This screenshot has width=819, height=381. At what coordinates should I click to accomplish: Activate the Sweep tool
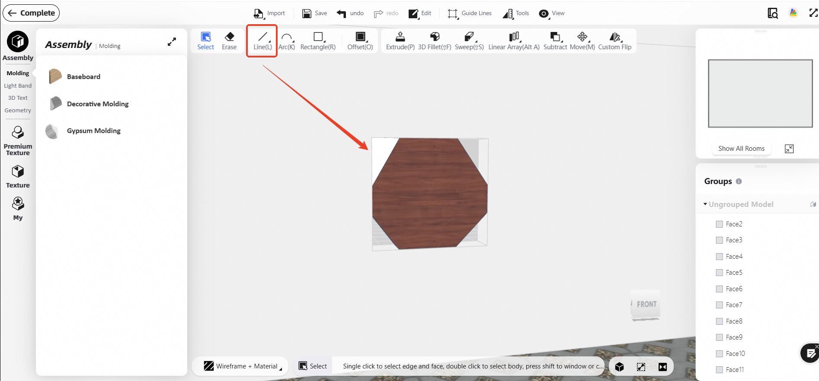pyautogui.click(x=469, y=41)
